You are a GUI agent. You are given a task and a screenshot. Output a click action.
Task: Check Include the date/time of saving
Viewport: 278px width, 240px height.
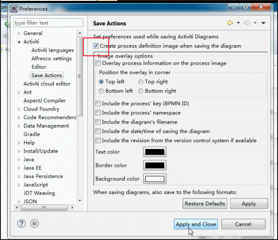point(98,131)
